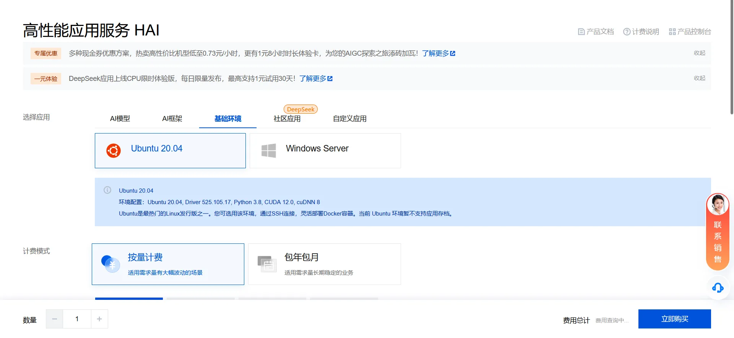Screen dimensions: 734x338
Task: Click the info icon in the Ubuntu description
Action: click(107, 190)
